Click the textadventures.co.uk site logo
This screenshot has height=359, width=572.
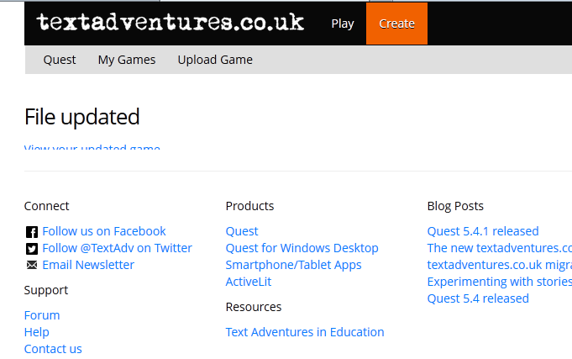pyautogui.click(x=171, y=23)
